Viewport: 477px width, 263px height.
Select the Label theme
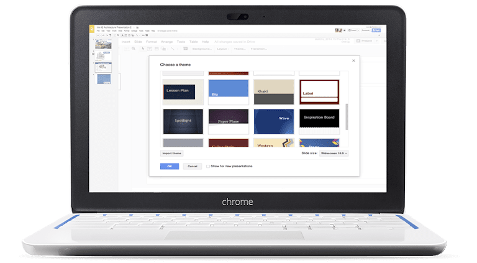[x=319, y=92]
